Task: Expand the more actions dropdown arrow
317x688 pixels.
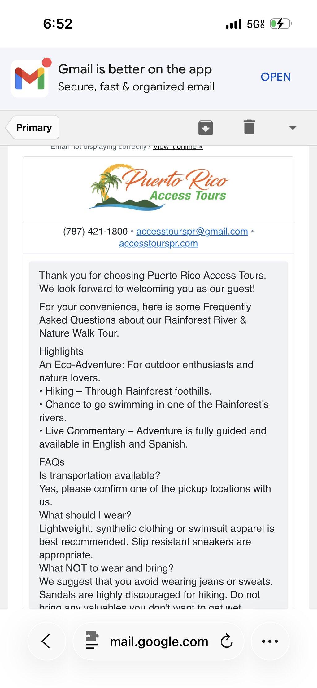Action: 293,128
